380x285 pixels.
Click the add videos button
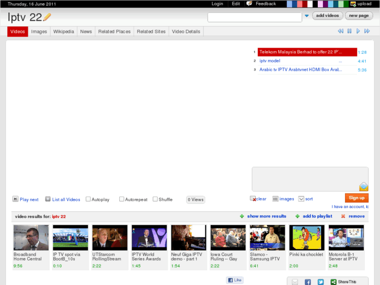pos(327,16)
